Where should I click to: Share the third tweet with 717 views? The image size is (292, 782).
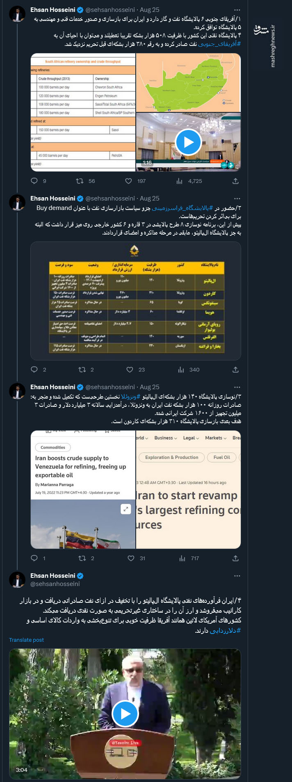pos(235,558)
